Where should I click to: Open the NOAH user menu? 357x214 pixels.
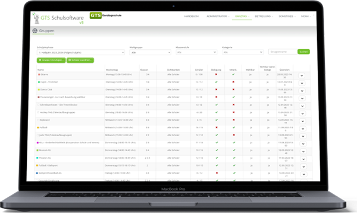[306, 17]
